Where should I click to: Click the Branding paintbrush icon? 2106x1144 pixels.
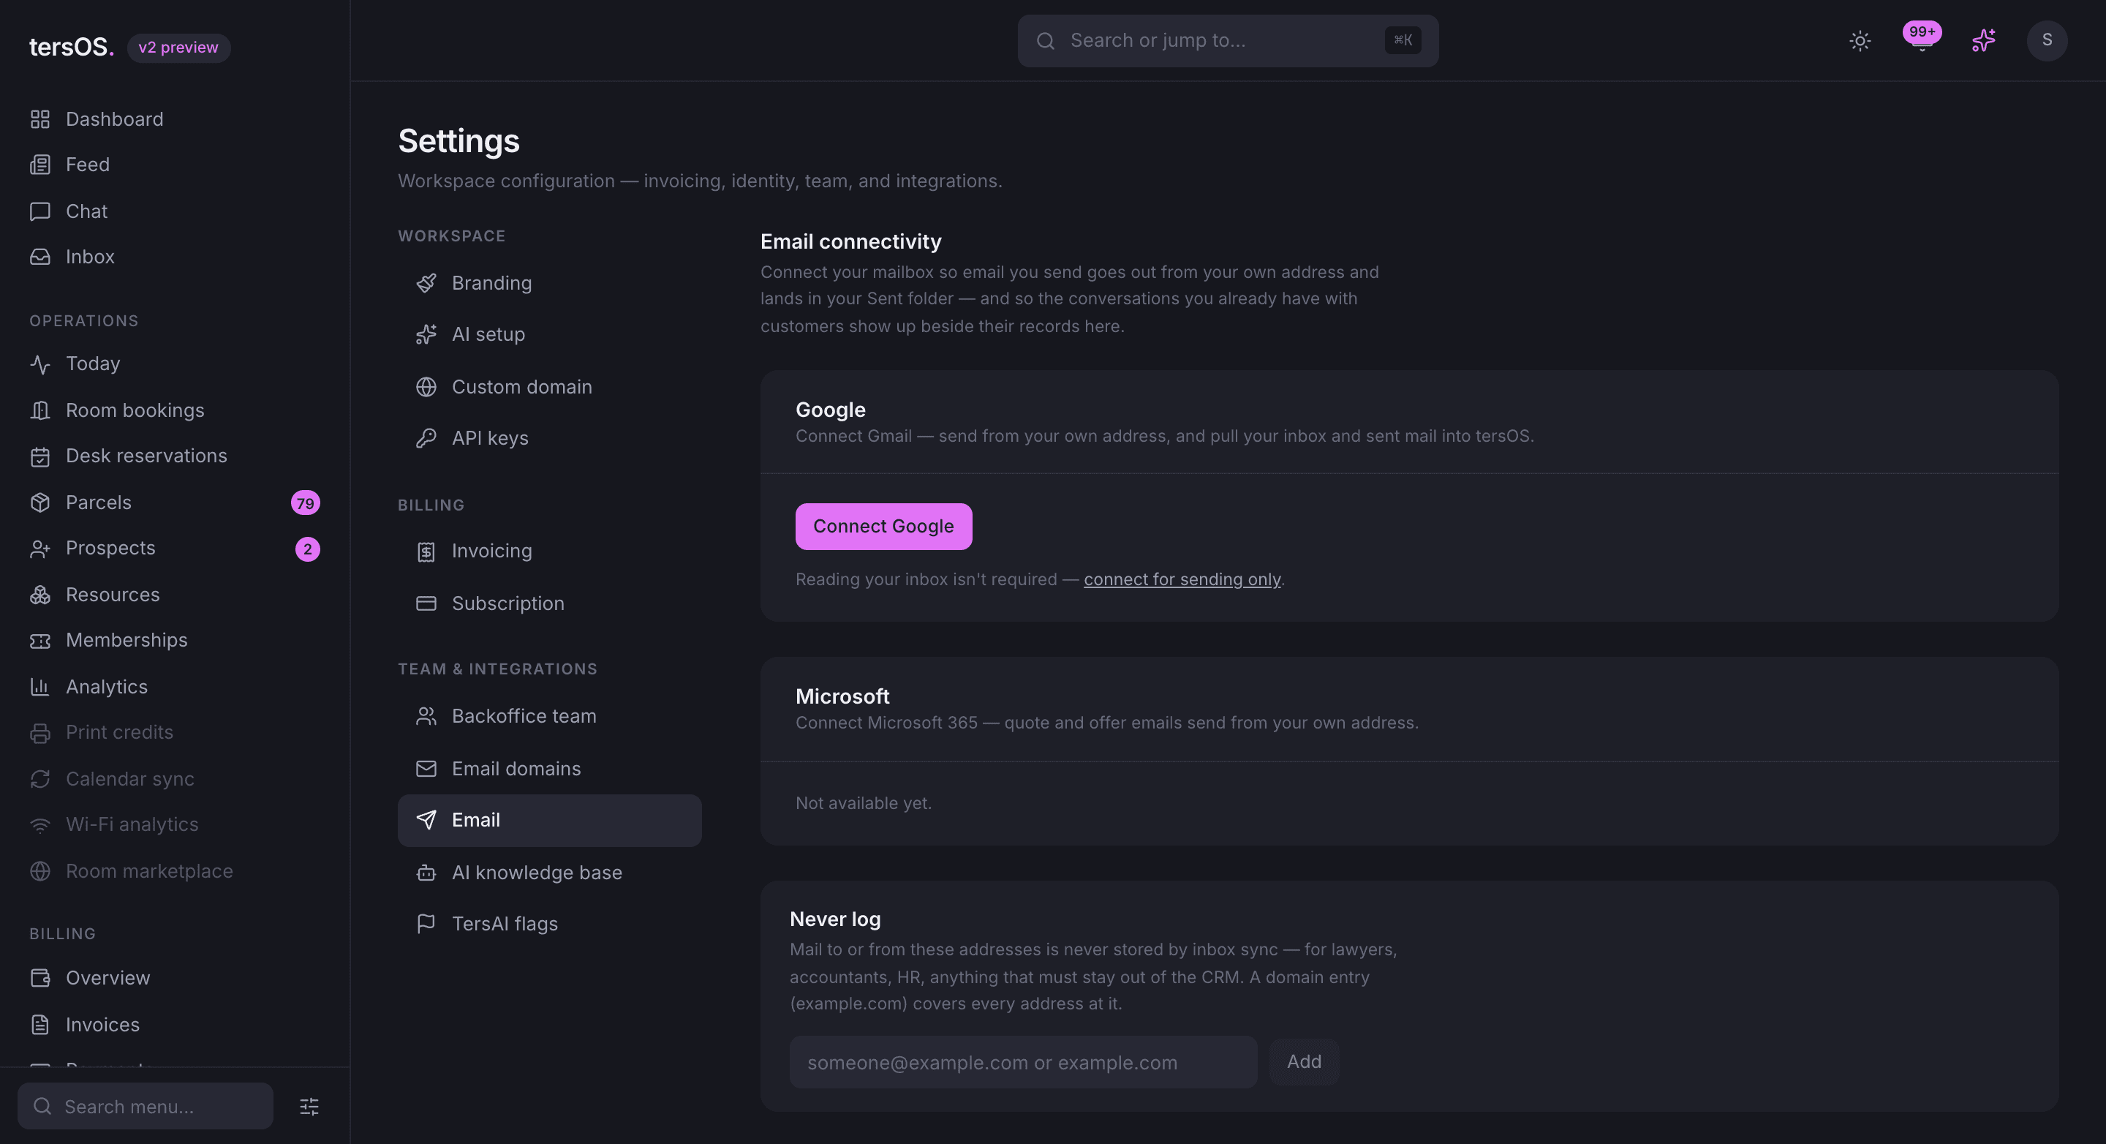coord(426,283)
